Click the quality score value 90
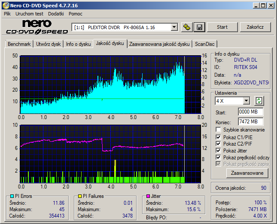This screenshot has width=277, height=224. [264, 188]
